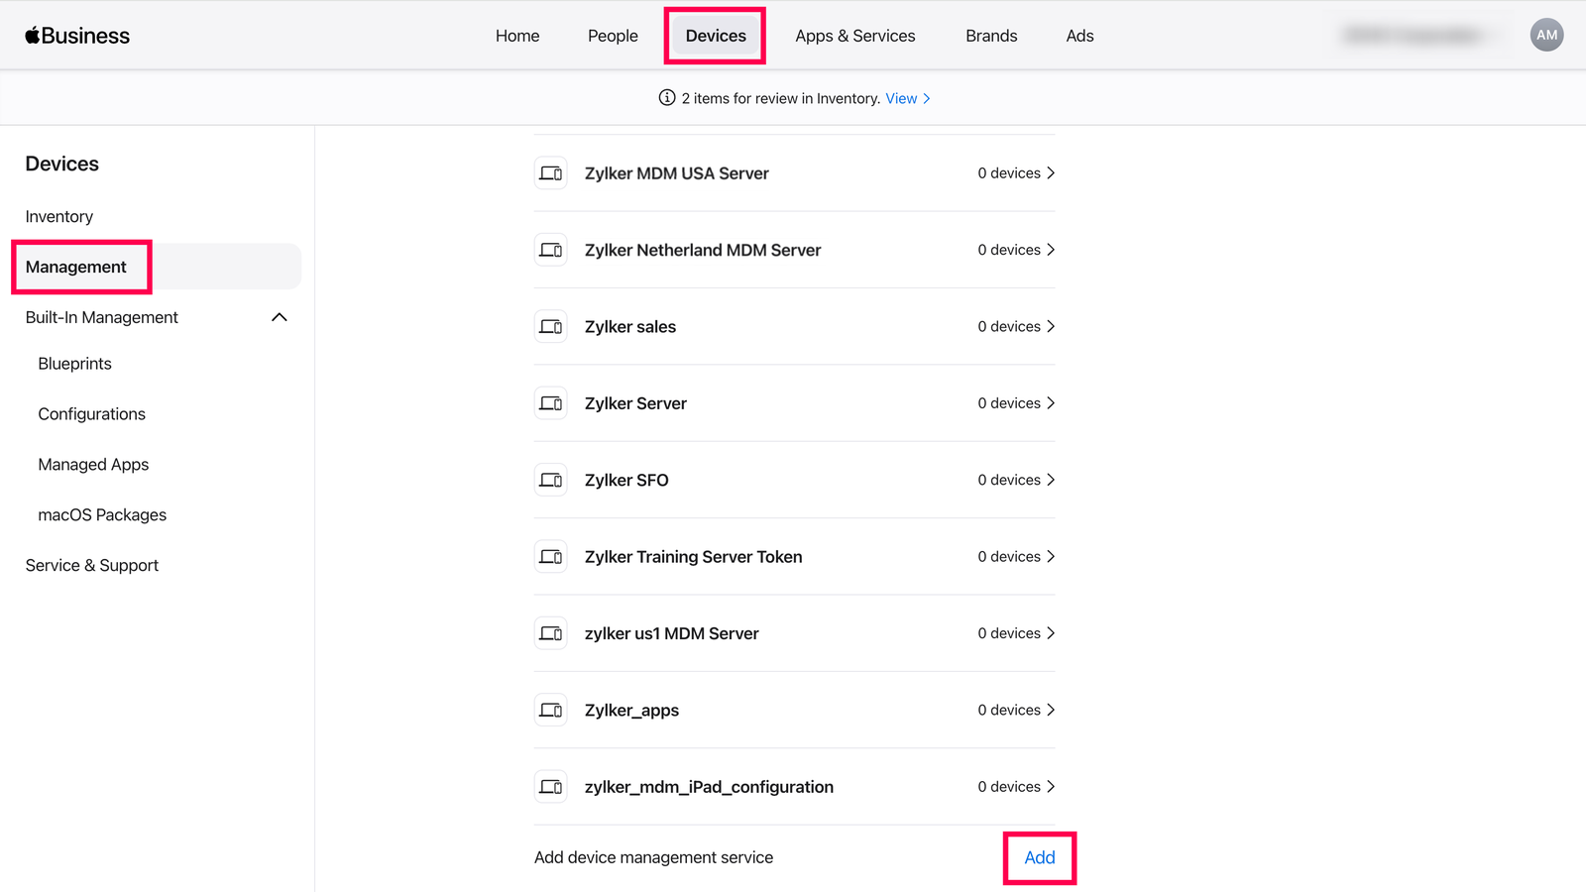Viewport: 1586px width, 892px height.
Task: Open the AM account avatar
Action: point(1546,35)
